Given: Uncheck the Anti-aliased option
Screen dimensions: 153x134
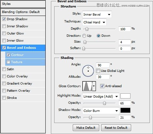Looking at the screenshot, I should click(x=102, y=86).
